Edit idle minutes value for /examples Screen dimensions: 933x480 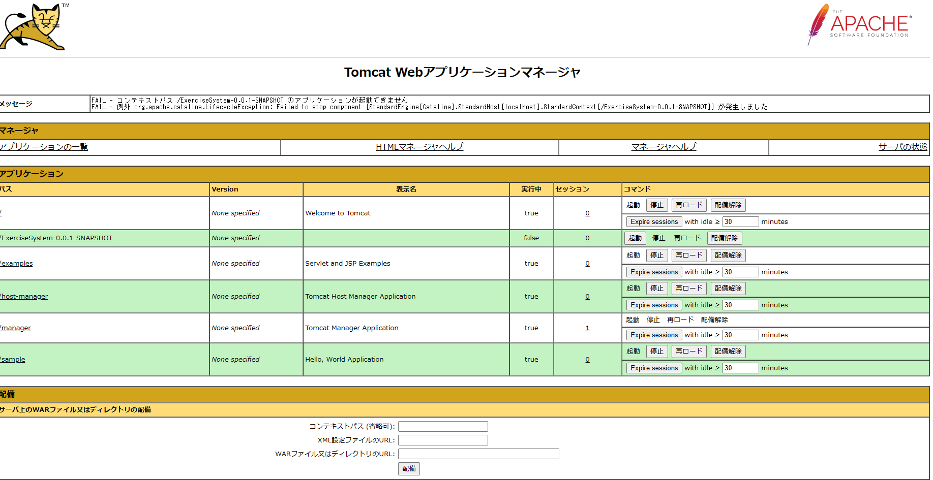(740, 272)
